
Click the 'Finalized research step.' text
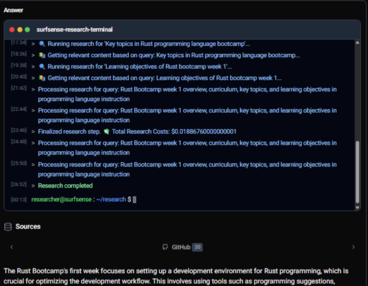69,131
